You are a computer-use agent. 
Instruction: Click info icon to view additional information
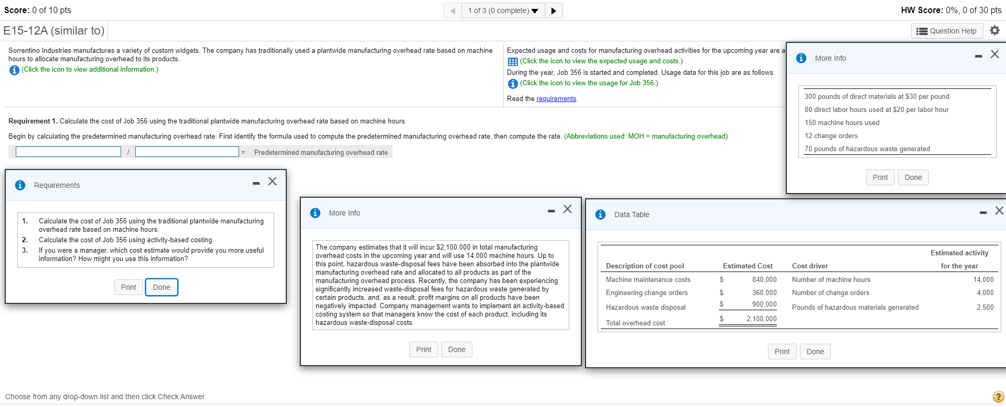coord(14,70)
